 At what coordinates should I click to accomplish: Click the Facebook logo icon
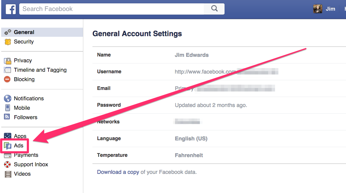(11, 9)
